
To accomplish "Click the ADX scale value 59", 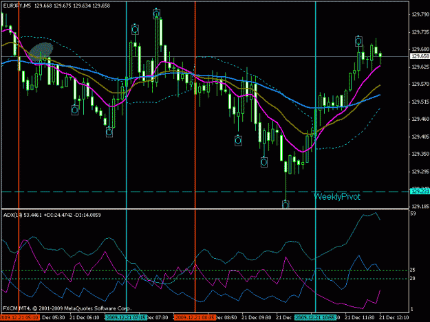I will (x=413, y=214).
